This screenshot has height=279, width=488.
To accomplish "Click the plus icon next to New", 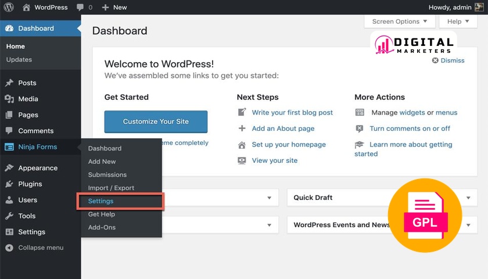I will pos(105,7).
